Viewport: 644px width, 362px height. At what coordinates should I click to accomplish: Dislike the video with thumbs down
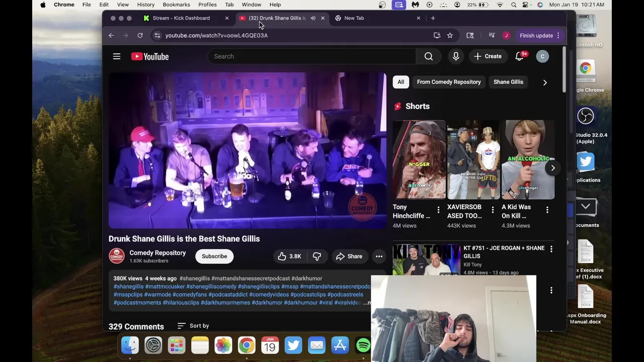(x=317, y=256)
